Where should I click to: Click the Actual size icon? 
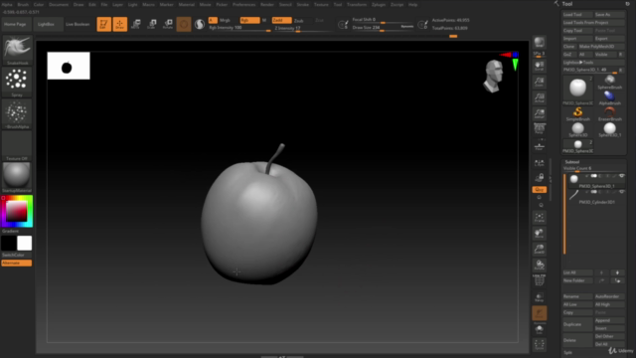[x=539, y=97]
